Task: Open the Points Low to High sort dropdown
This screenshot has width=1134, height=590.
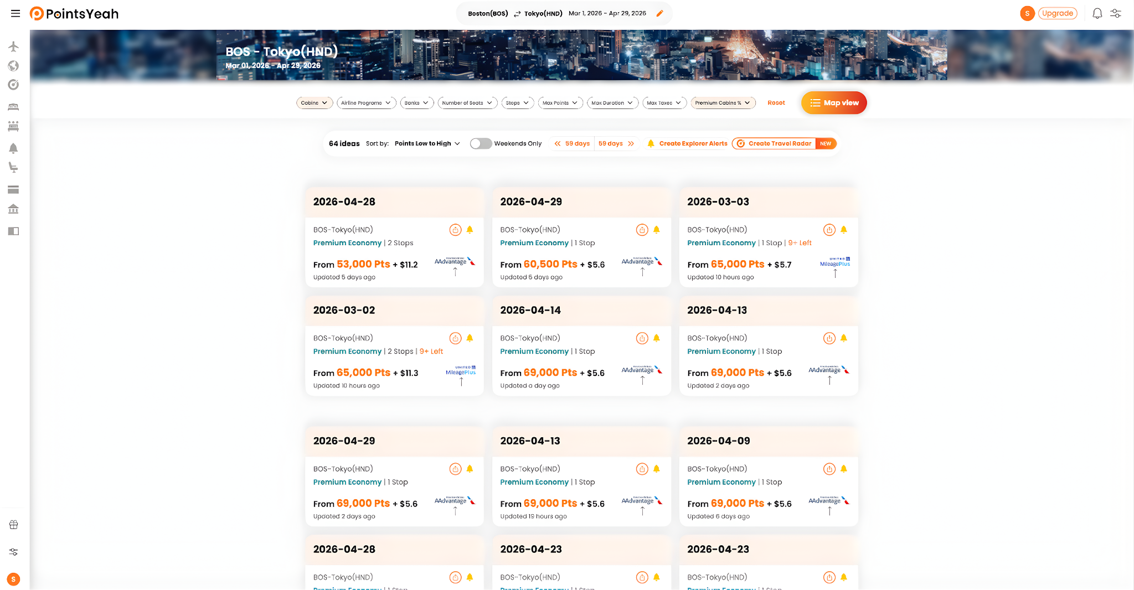Action: coord(427,143)
